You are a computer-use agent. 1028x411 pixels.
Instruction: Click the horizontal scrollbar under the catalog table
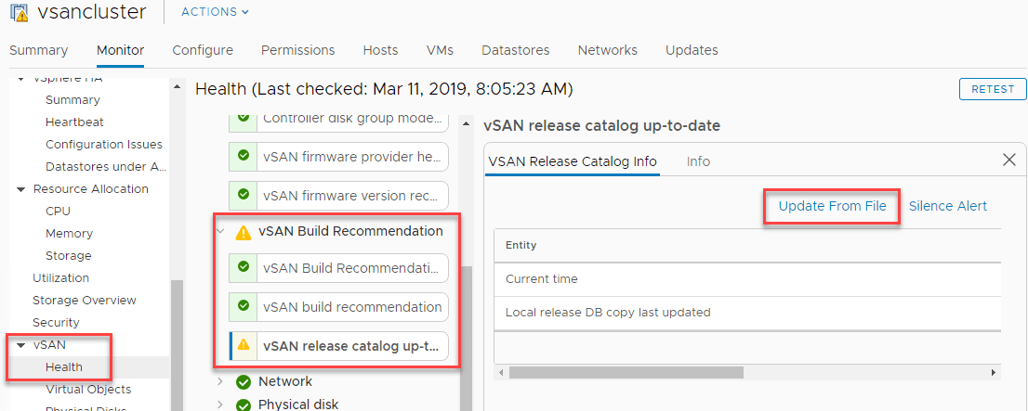pyautogui.click(x=626, y=372)
